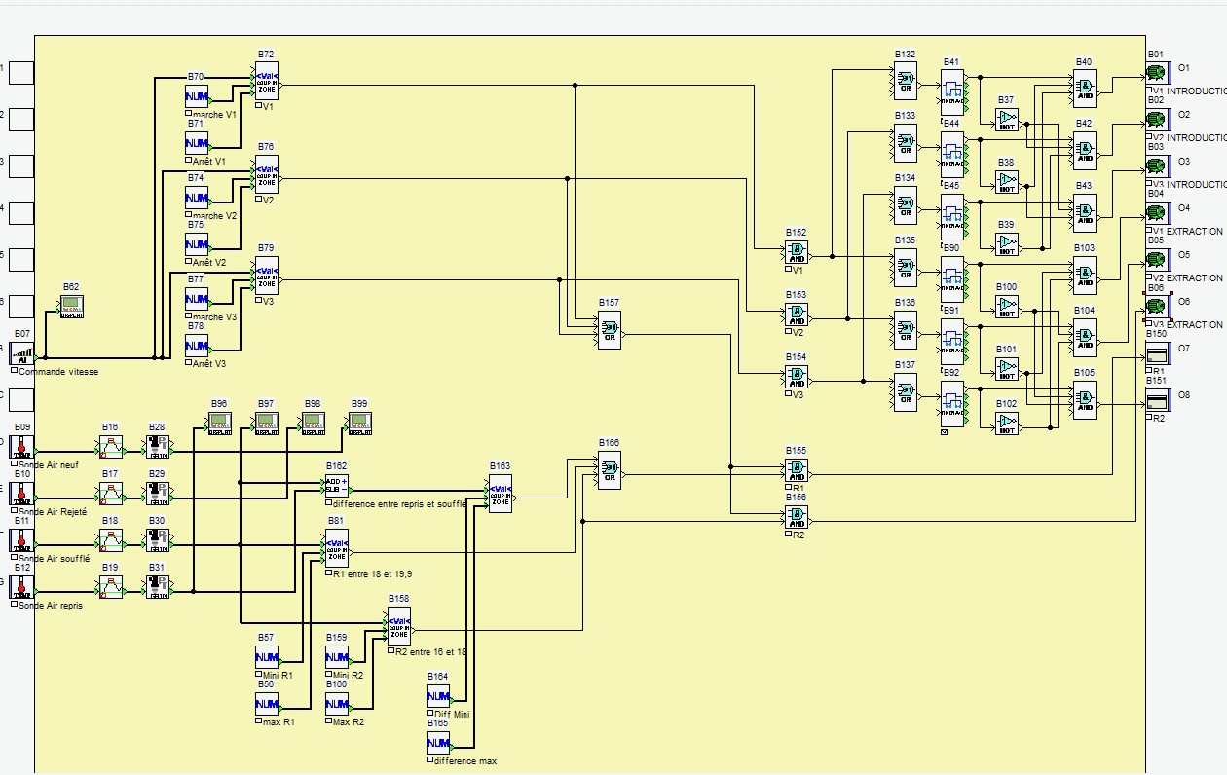The width and height of the screenshot is (1227, 775).
Task: Select the B99 display block
Action: [x=360, y=423]
